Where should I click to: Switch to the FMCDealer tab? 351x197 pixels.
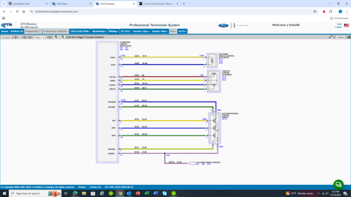pos(71,4)
